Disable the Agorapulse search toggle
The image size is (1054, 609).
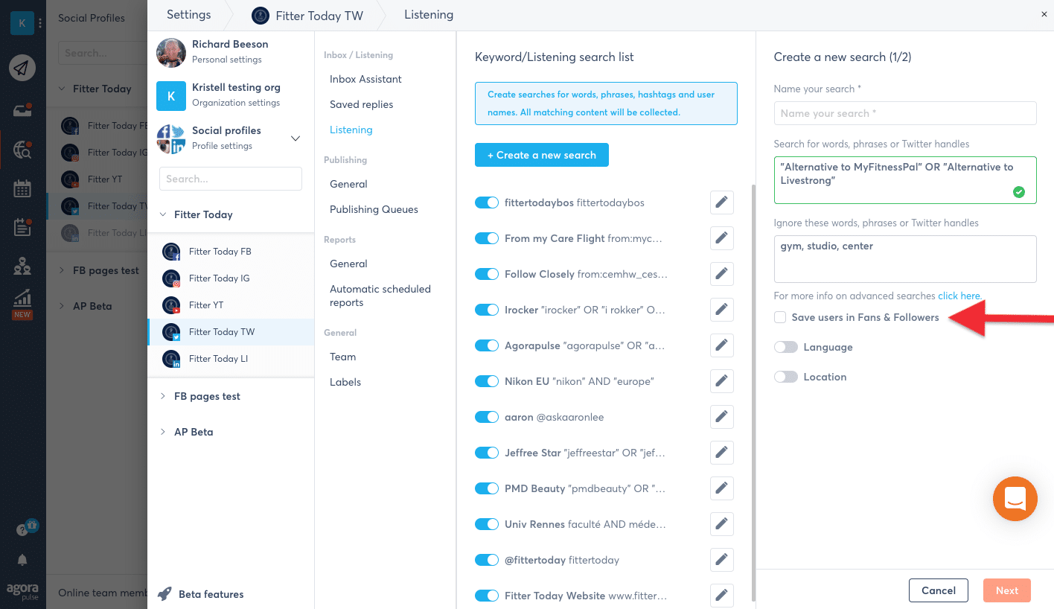486,345
